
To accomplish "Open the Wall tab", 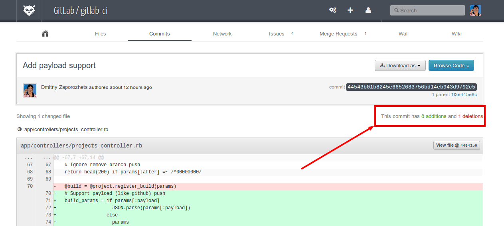I will coord(403,34).
